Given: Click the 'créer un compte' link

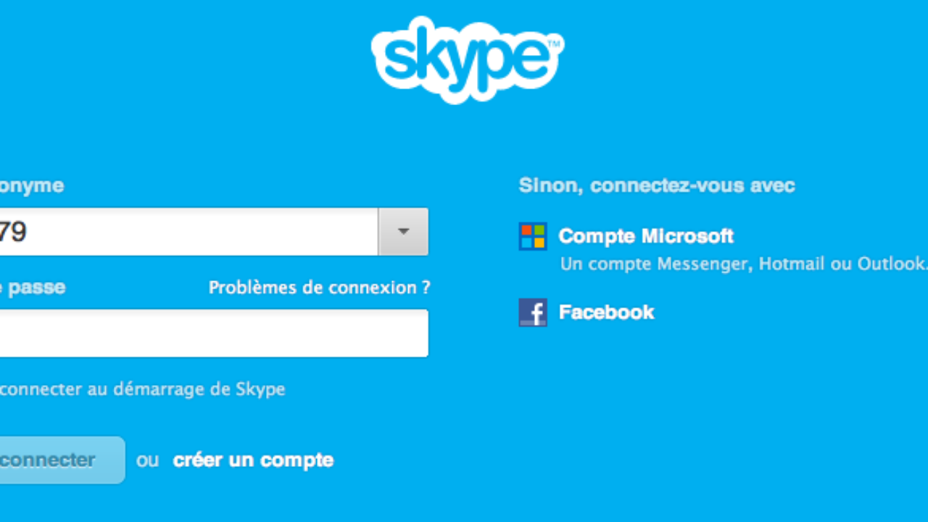Looking at the screenshot, I should [253, 460].
